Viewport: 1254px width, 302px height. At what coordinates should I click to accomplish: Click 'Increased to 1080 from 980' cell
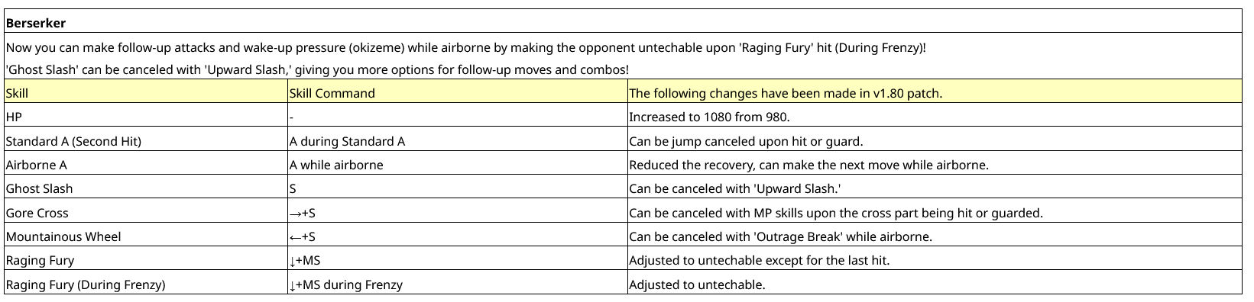pos(935,117)
